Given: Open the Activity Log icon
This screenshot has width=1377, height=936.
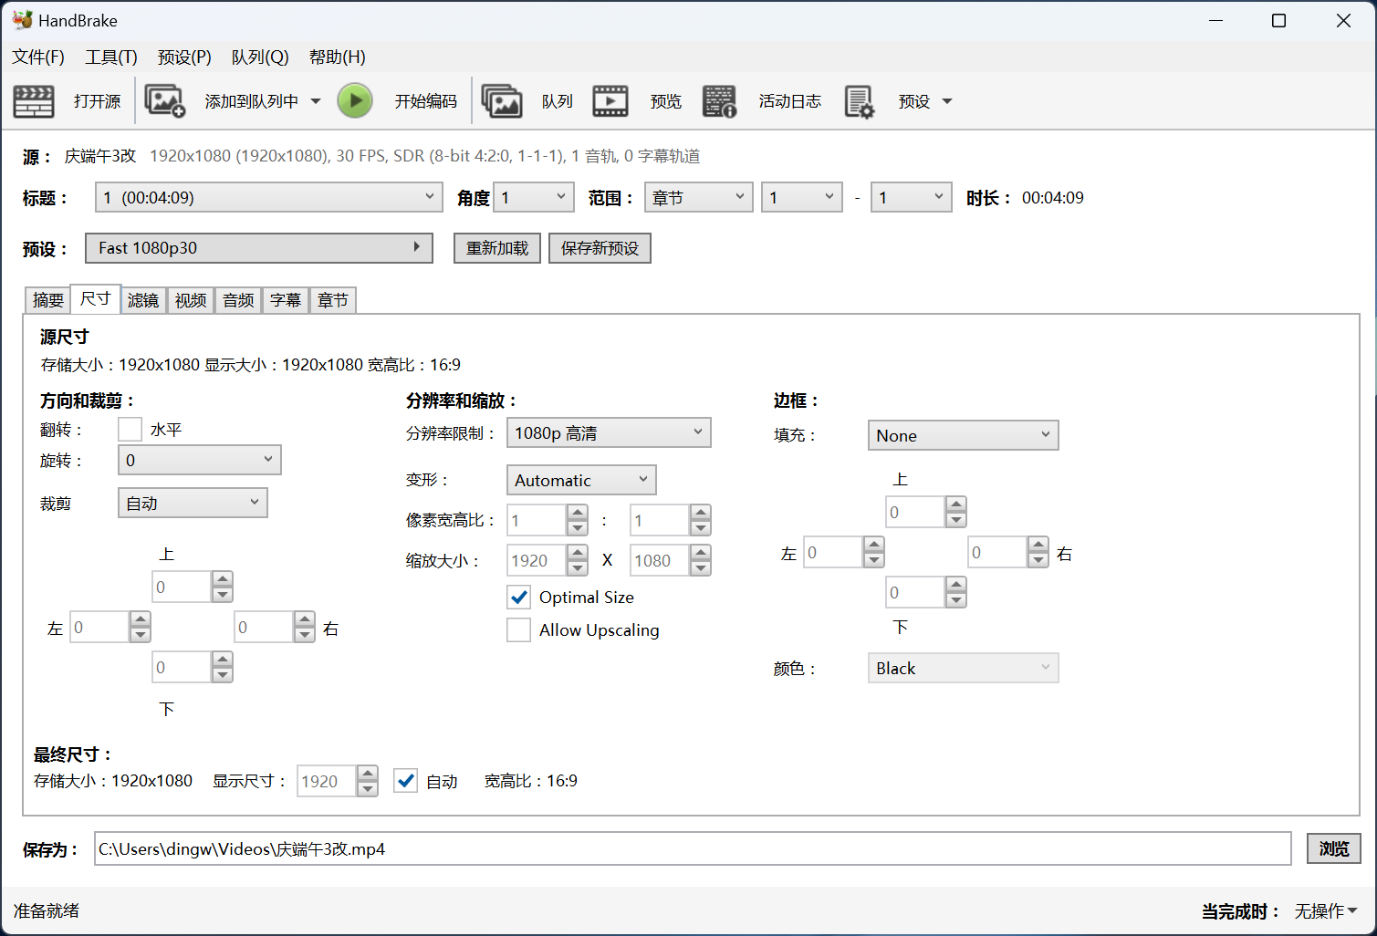Looking at the screenshot, I should (x=719, y=101).
